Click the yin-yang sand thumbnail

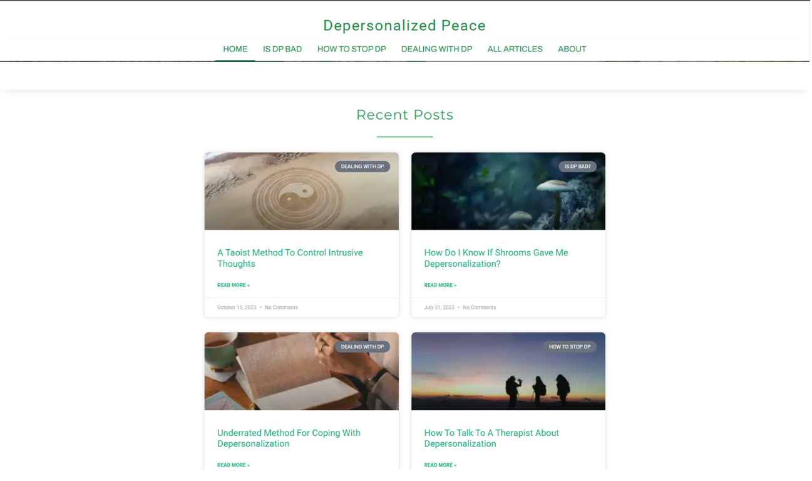[x=302, y=192]
